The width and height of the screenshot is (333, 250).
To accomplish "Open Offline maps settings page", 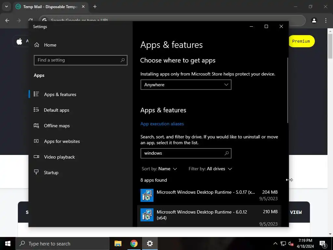I will 81,126.
